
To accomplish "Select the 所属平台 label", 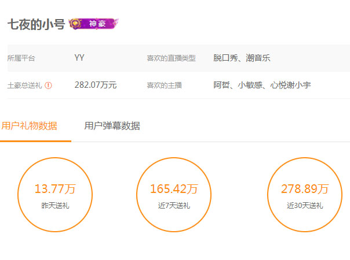I will [x=21, y=58].
